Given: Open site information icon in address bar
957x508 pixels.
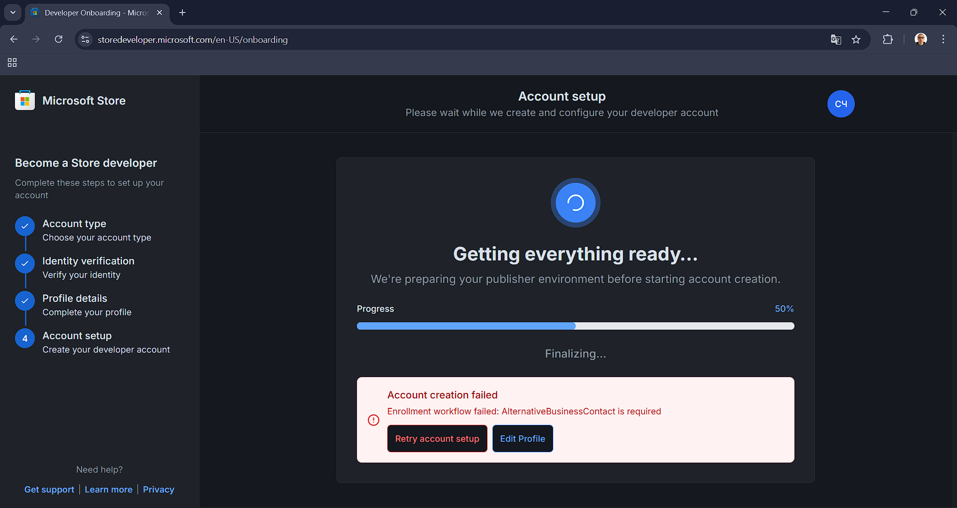Looking at the screenshot, I should (x=85, y=39).
